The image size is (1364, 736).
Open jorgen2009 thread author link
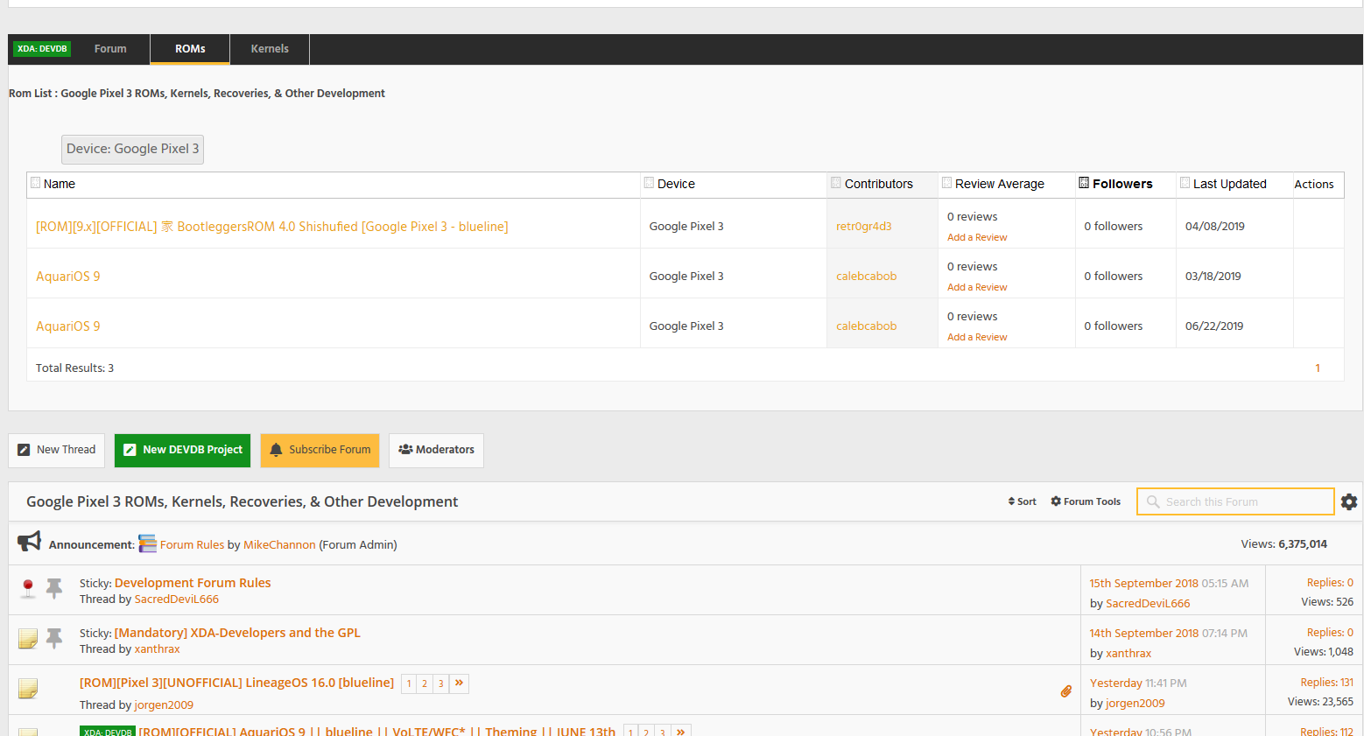coord(164,705)
